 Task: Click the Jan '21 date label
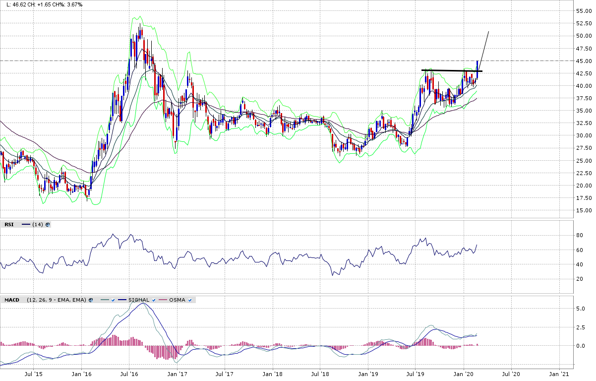point(559,373)
